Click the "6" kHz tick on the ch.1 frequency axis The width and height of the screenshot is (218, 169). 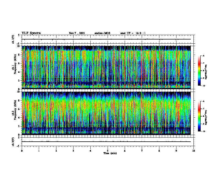coord(19,64)
